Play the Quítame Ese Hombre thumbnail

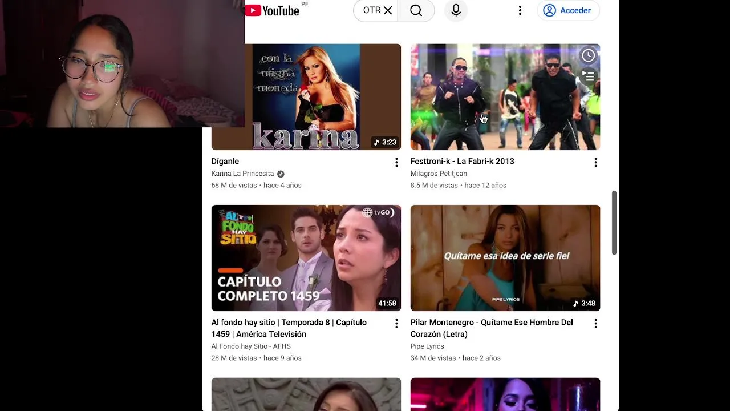[x=505, y=258]
